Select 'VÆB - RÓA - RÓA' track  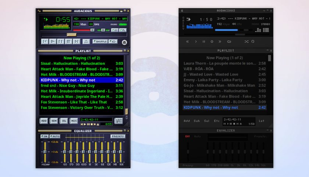point(225,69)
